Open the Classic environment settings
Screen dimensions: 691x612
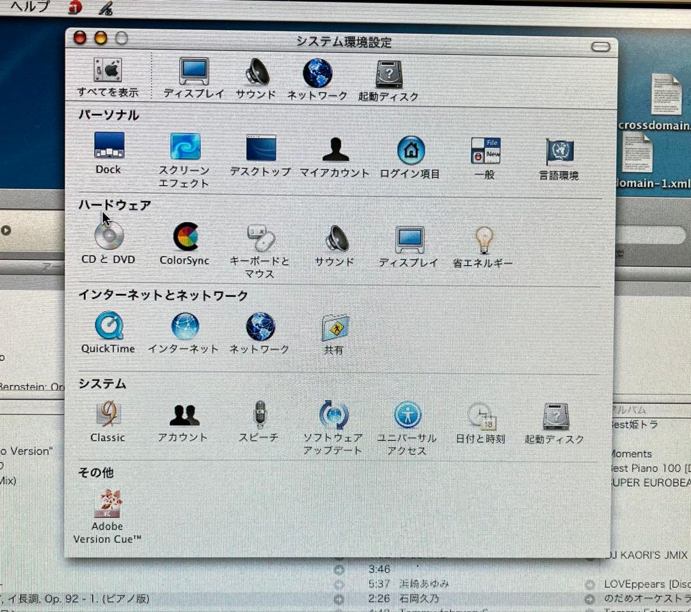[107, 416]
